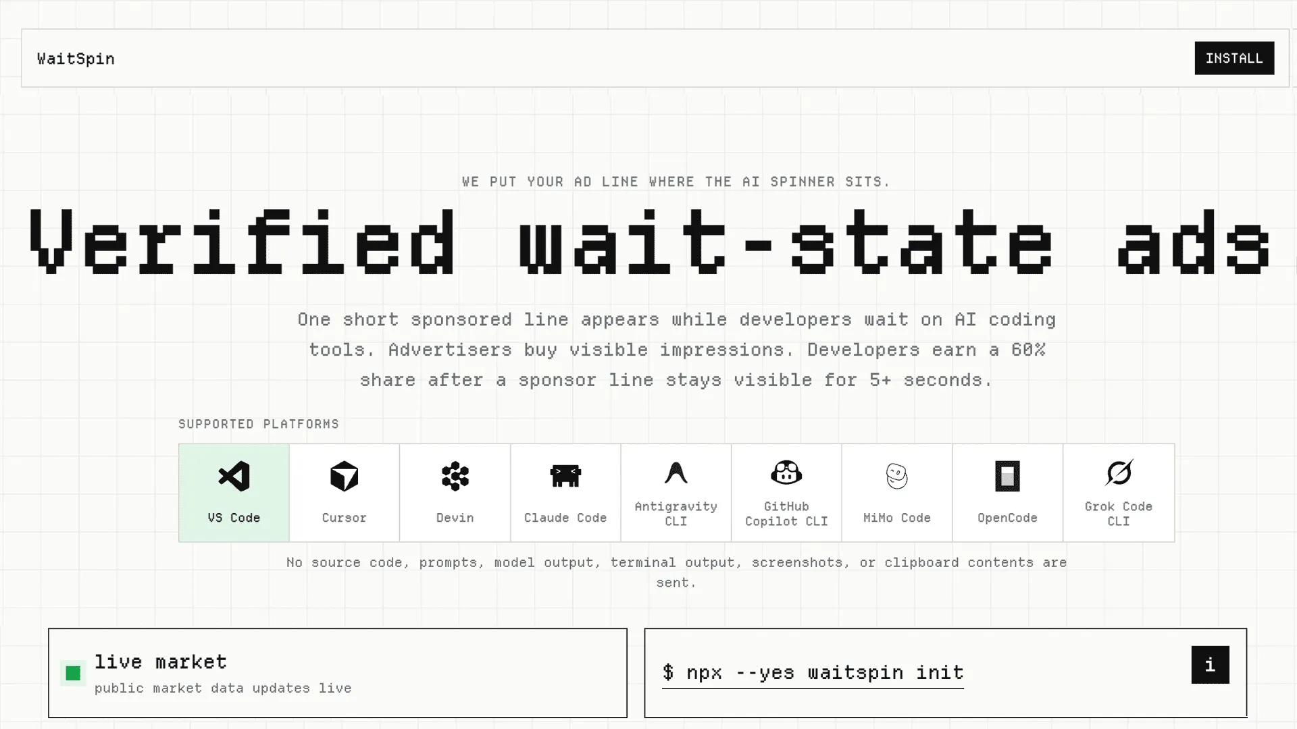
Task: Click the Antigravity CLI tab label
Action: point(676,514)
